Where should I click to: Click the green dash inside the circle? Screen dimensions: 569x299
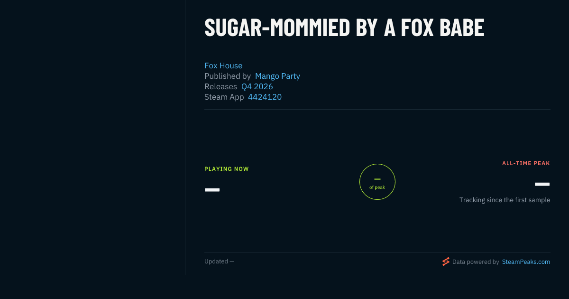pyautogui.click(x=377, y=179)
